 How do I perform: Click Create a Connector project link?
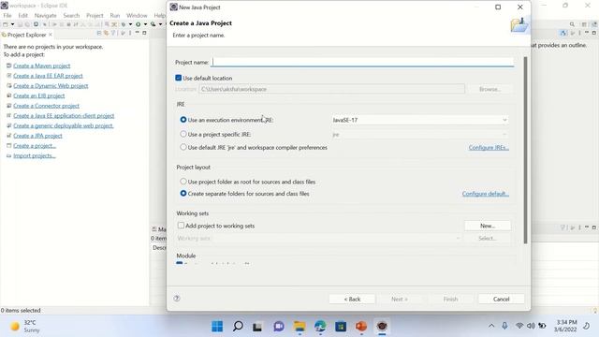(46, 106)
